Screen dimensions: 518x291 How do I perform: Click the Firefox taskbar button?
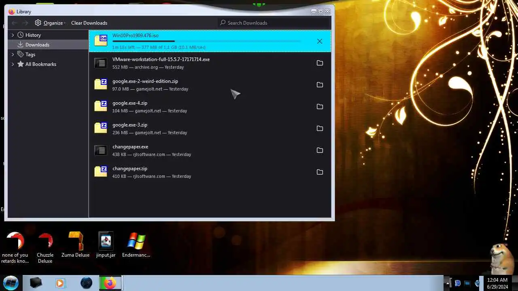click(110, 283)
